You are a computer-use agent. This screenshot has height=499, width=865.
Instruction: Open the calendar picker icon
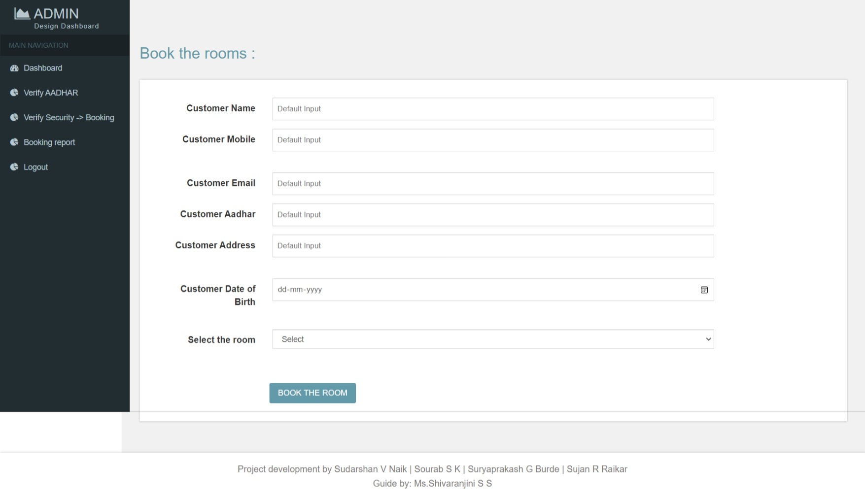(x=704, y=290)
